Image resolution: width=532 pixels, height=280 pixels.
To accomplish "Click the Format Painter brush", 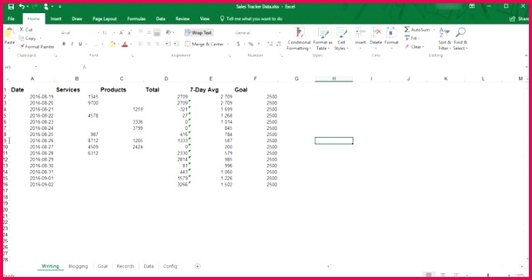I will click(x=22, y=46).
